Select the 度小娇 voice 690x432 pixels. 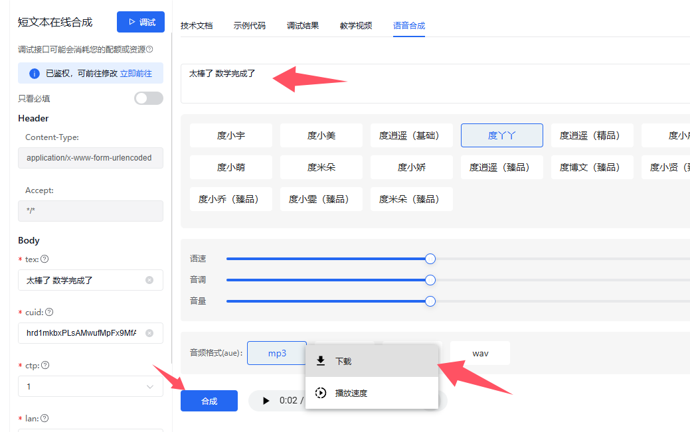click(412, 167)
